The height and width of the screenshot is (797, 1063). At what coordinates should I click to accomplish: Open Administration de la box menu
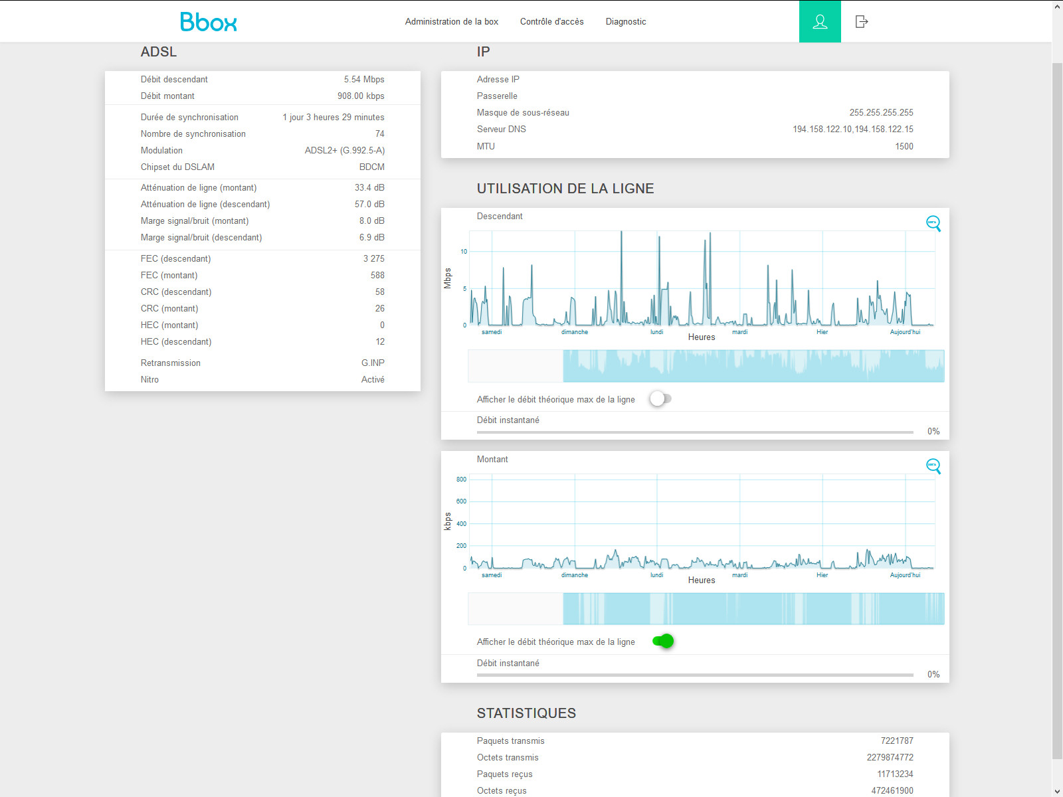(452, 21)
